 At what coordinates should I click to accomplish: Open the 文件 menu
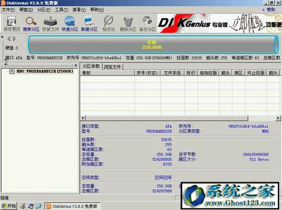click(8, 10)
